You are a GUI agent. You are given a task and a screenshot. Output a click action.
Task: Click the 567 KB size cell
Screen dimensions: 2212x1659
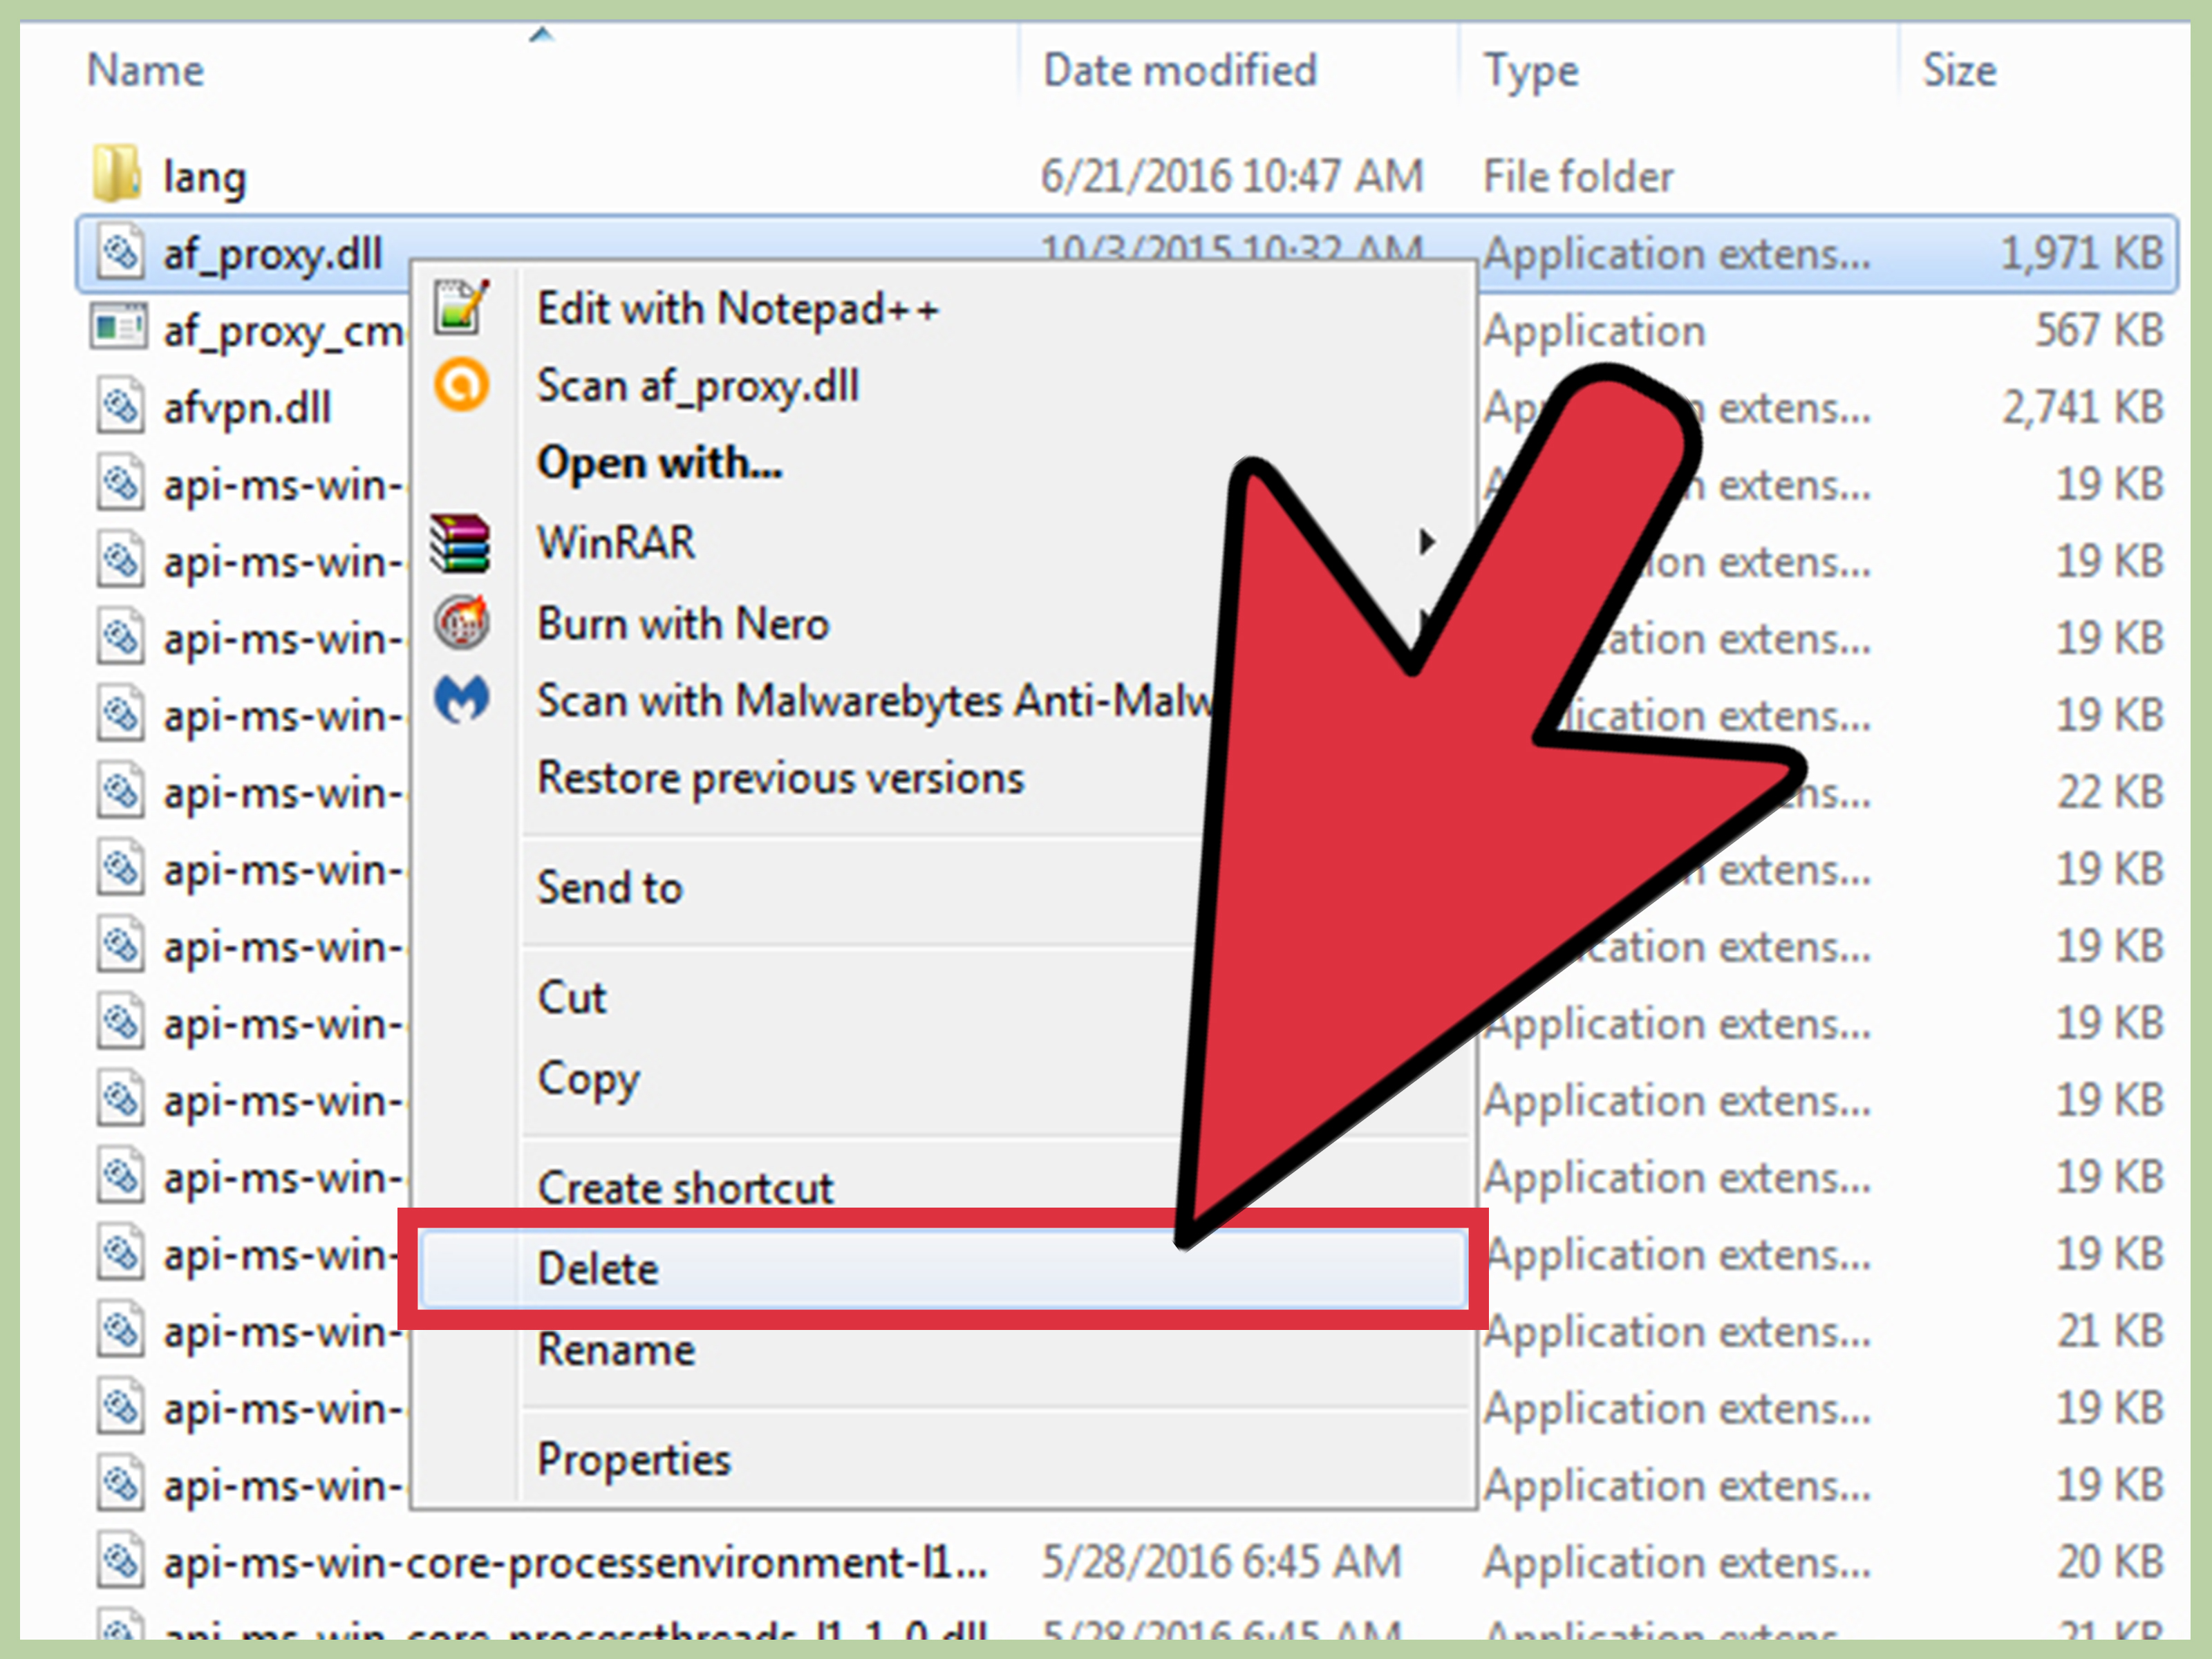pos(2100,330)
